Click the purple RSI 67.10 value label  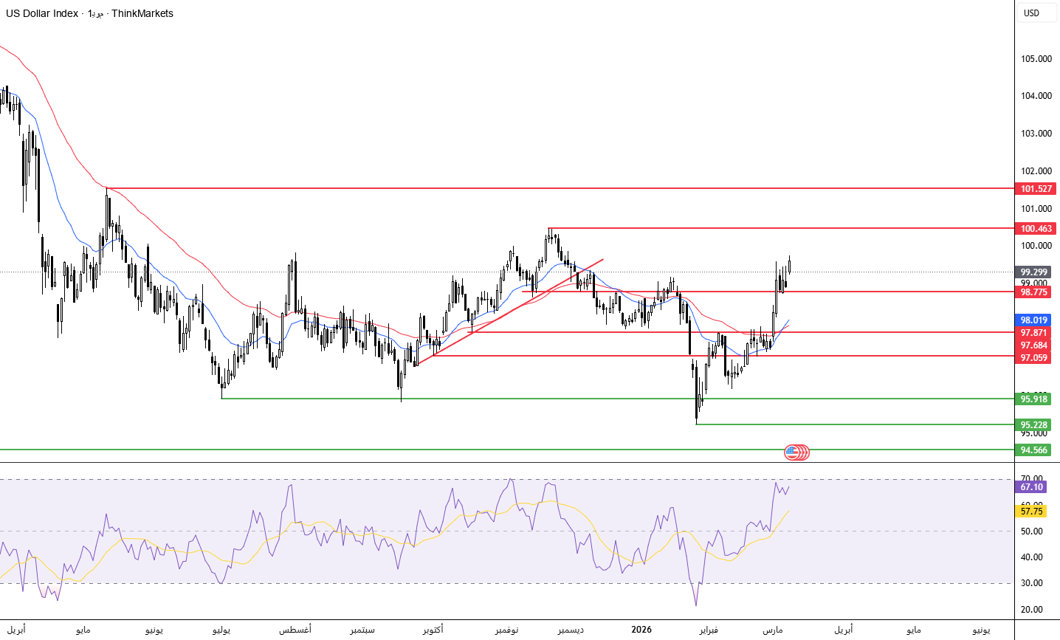(x=1032, y=487)
